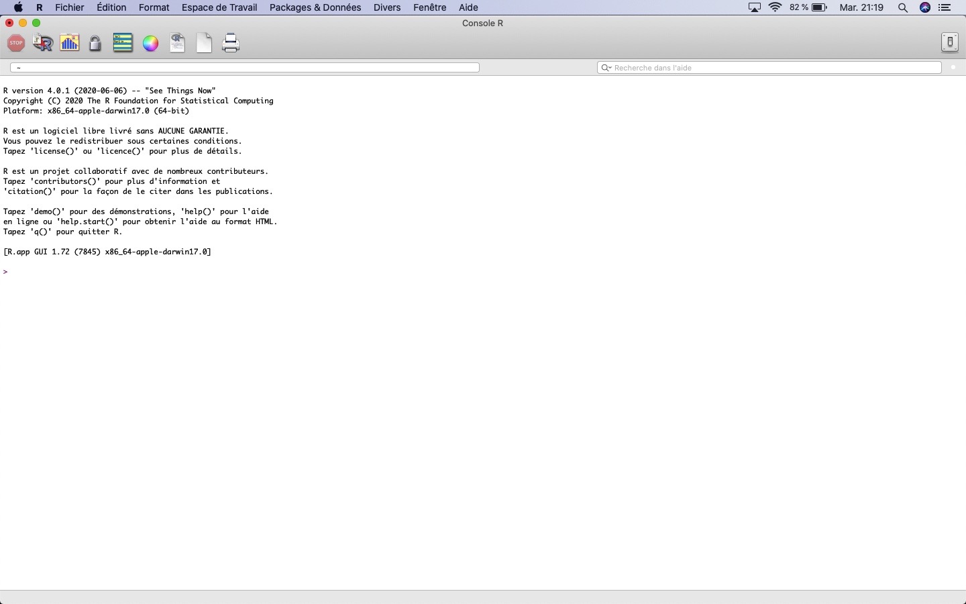
Task: Click the Wi-Fi status icon
Action: 775,7
